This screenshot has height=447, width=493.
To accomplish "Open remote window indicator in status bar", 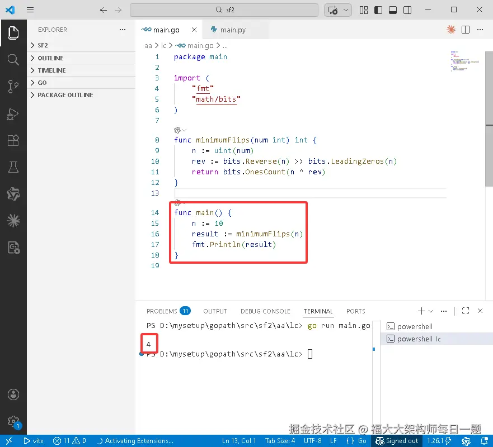I will point(9,441).
